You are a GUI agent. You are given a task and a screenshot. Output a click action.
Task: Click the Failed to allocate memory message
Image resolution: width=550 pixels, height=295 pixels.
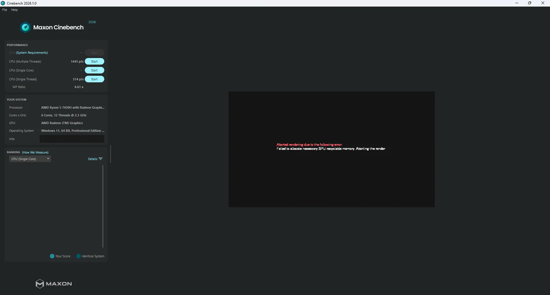(x=331, y=149)
